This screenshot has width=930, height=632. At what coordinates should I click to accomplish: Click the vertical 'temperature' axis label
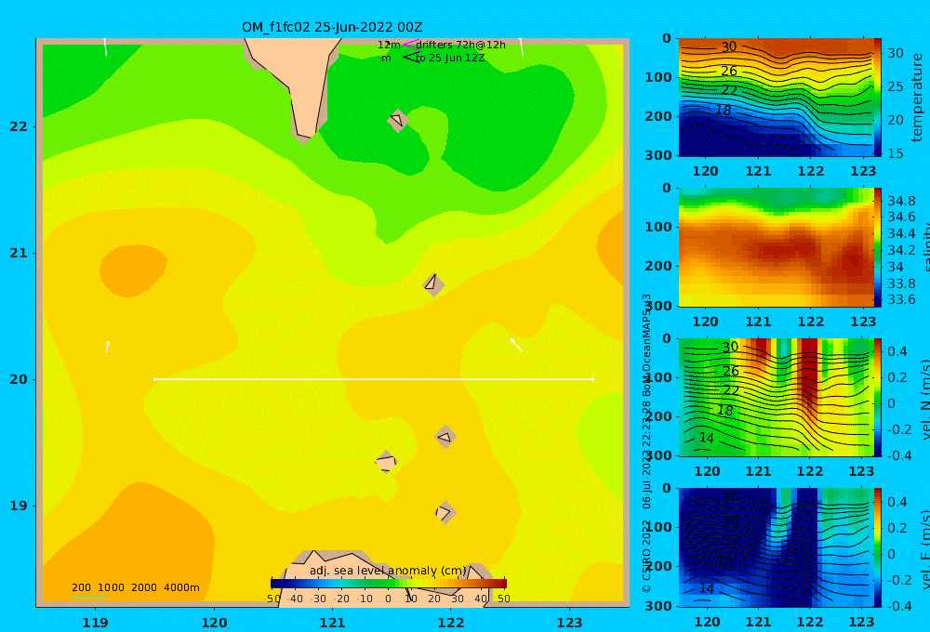(x=918, y=98)
